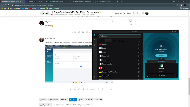Click the Share button below topic
Screen dimensions: 190x107
pos(44,100)
